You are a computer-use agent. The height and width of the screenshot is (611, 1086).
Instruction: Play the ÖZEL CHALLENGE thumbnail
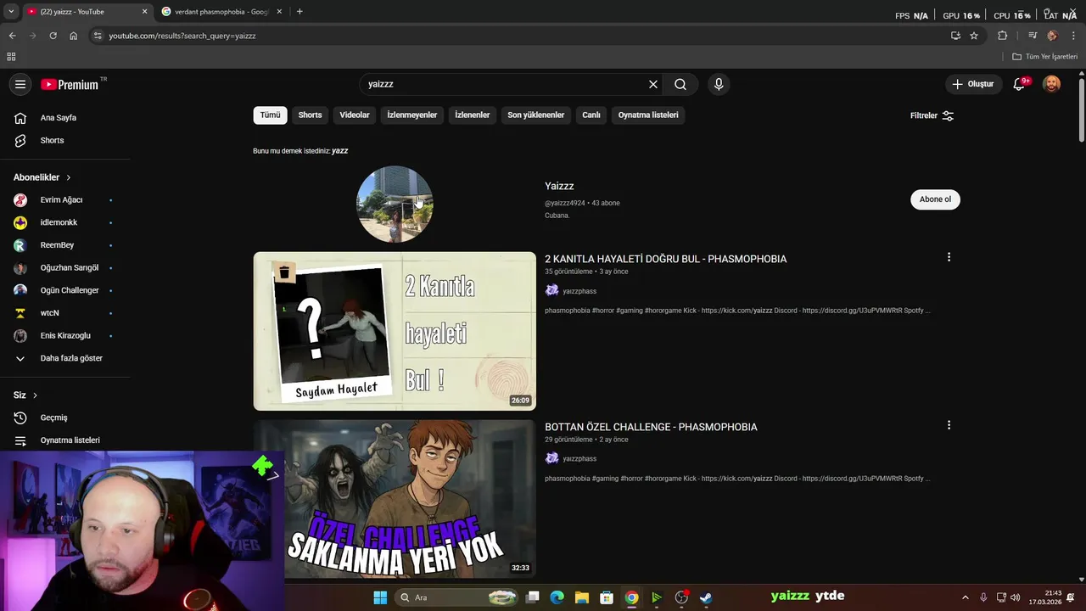tap(395, 499)
